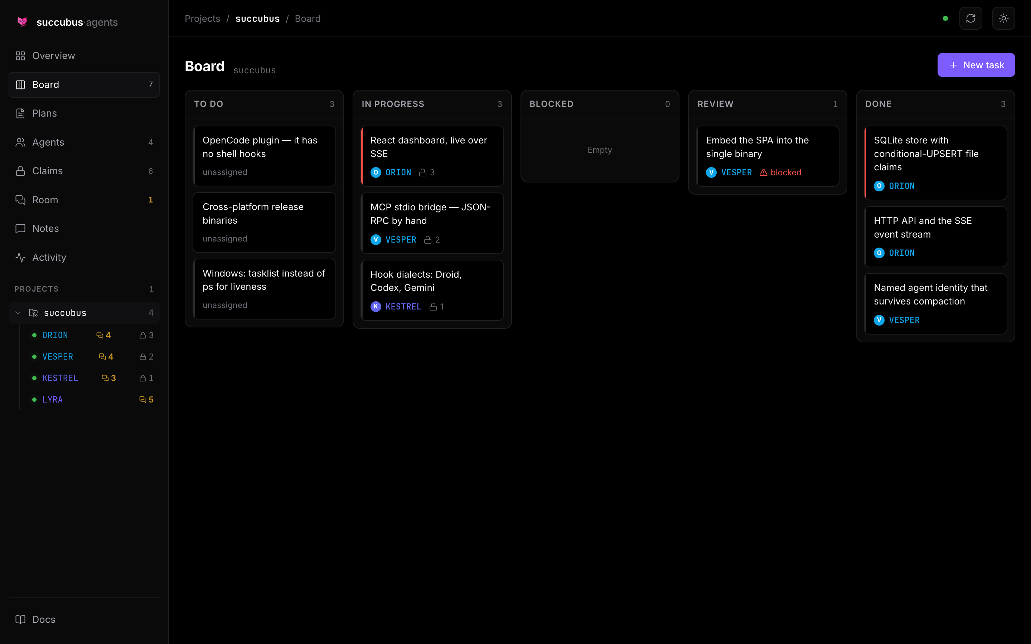This screenshot has width=1031, height=644.
Task: Click KESTREL's message count icon in sidebar
Action: coord(105,378)
